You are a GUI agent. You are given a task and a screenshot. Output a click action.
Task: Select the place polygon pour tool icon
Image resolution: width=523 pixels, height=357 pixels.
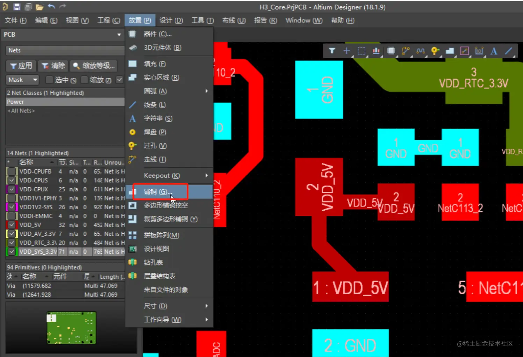tap(450, 51)
